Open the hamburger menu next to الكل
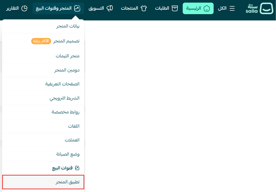The width and height of the screenshot is (276, 192). pyautogui.click(x=232, y=8)
